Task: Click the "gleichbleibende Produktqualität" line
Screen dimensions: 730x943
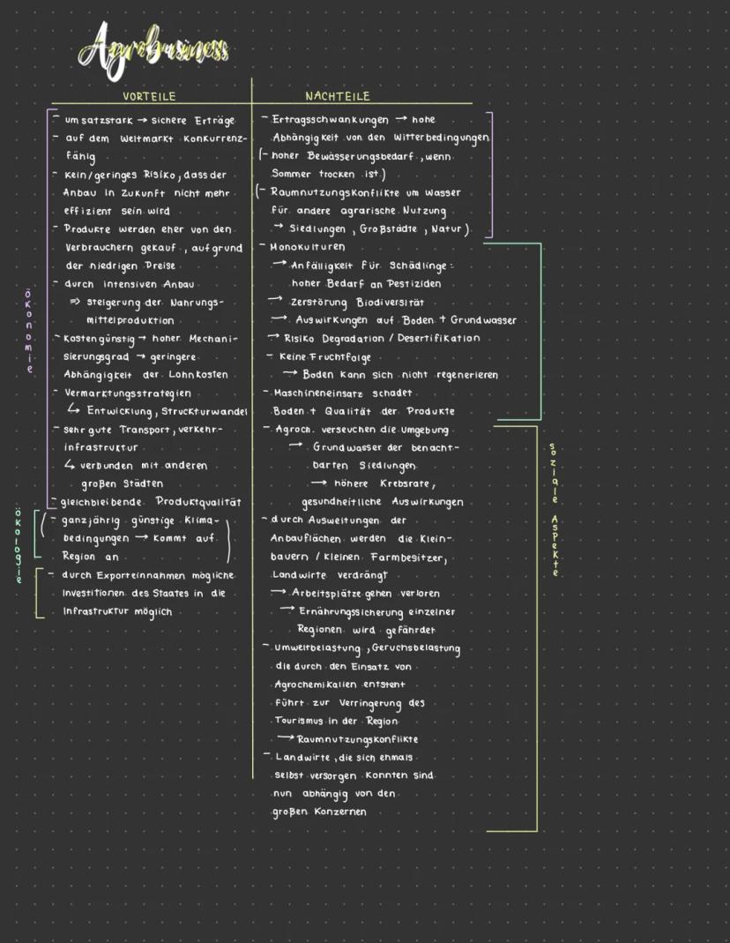Action: 152,502
